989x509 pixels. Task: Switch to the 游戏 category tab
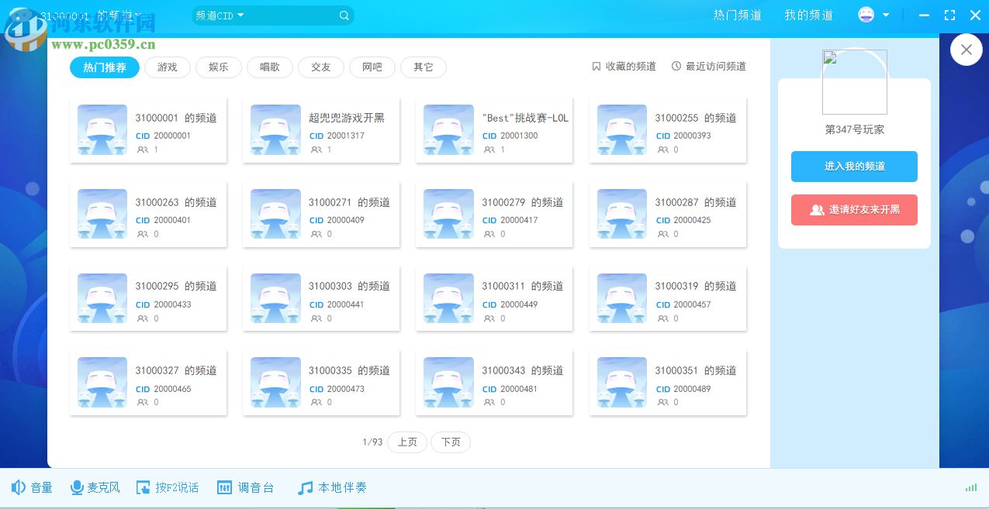click(x=167, y=67)
